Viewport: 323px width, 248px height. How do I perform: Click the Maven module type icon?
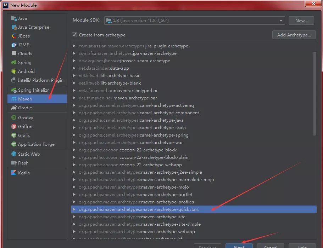14,99
